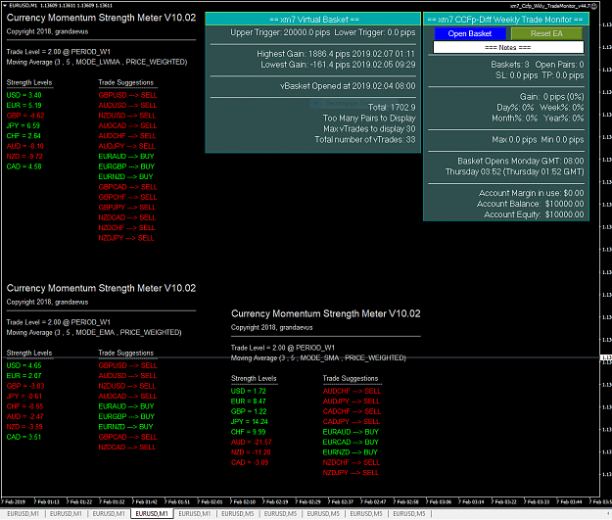
Task: Click the USD = 3.40 strength level
Action: click(x=24, y=95)
